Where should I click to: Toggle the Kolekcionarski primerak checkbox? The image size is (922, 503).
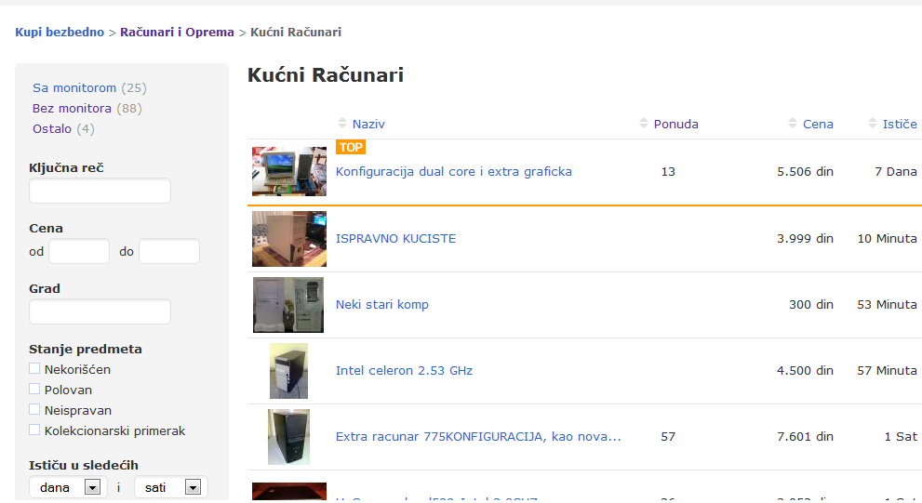[35, 430]
